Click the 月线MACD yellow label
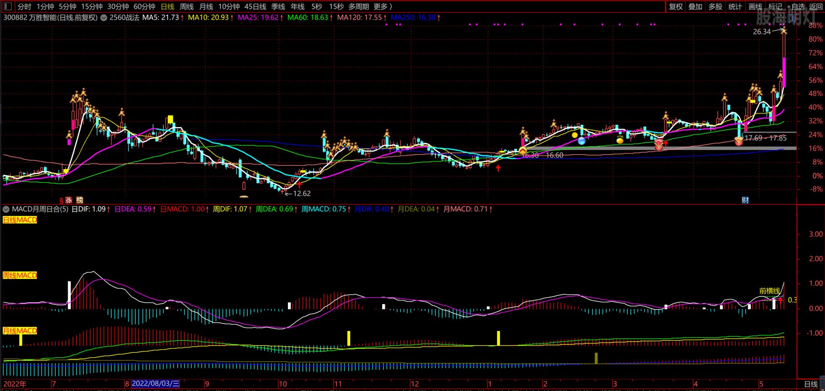Viewport: 825px width, 391px height. point(20,331)
